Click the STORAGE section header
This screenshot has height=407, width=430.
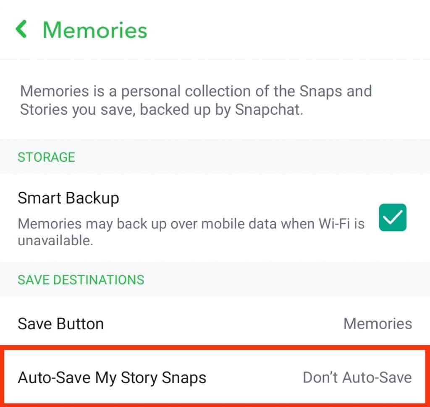pos(46,157)
